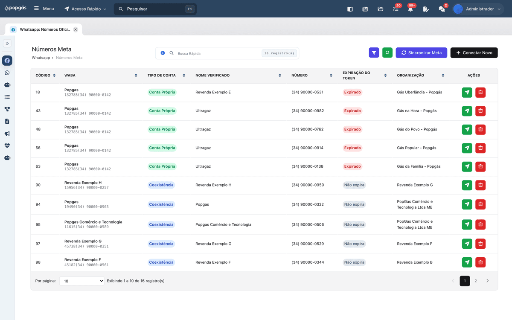Viewport: 512px width, 320px height.
Task: Open the filter options button
Action: [374, 52]
